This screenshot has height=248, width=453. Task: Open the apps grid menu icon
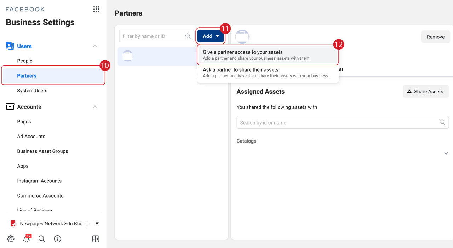coord(96,10)
